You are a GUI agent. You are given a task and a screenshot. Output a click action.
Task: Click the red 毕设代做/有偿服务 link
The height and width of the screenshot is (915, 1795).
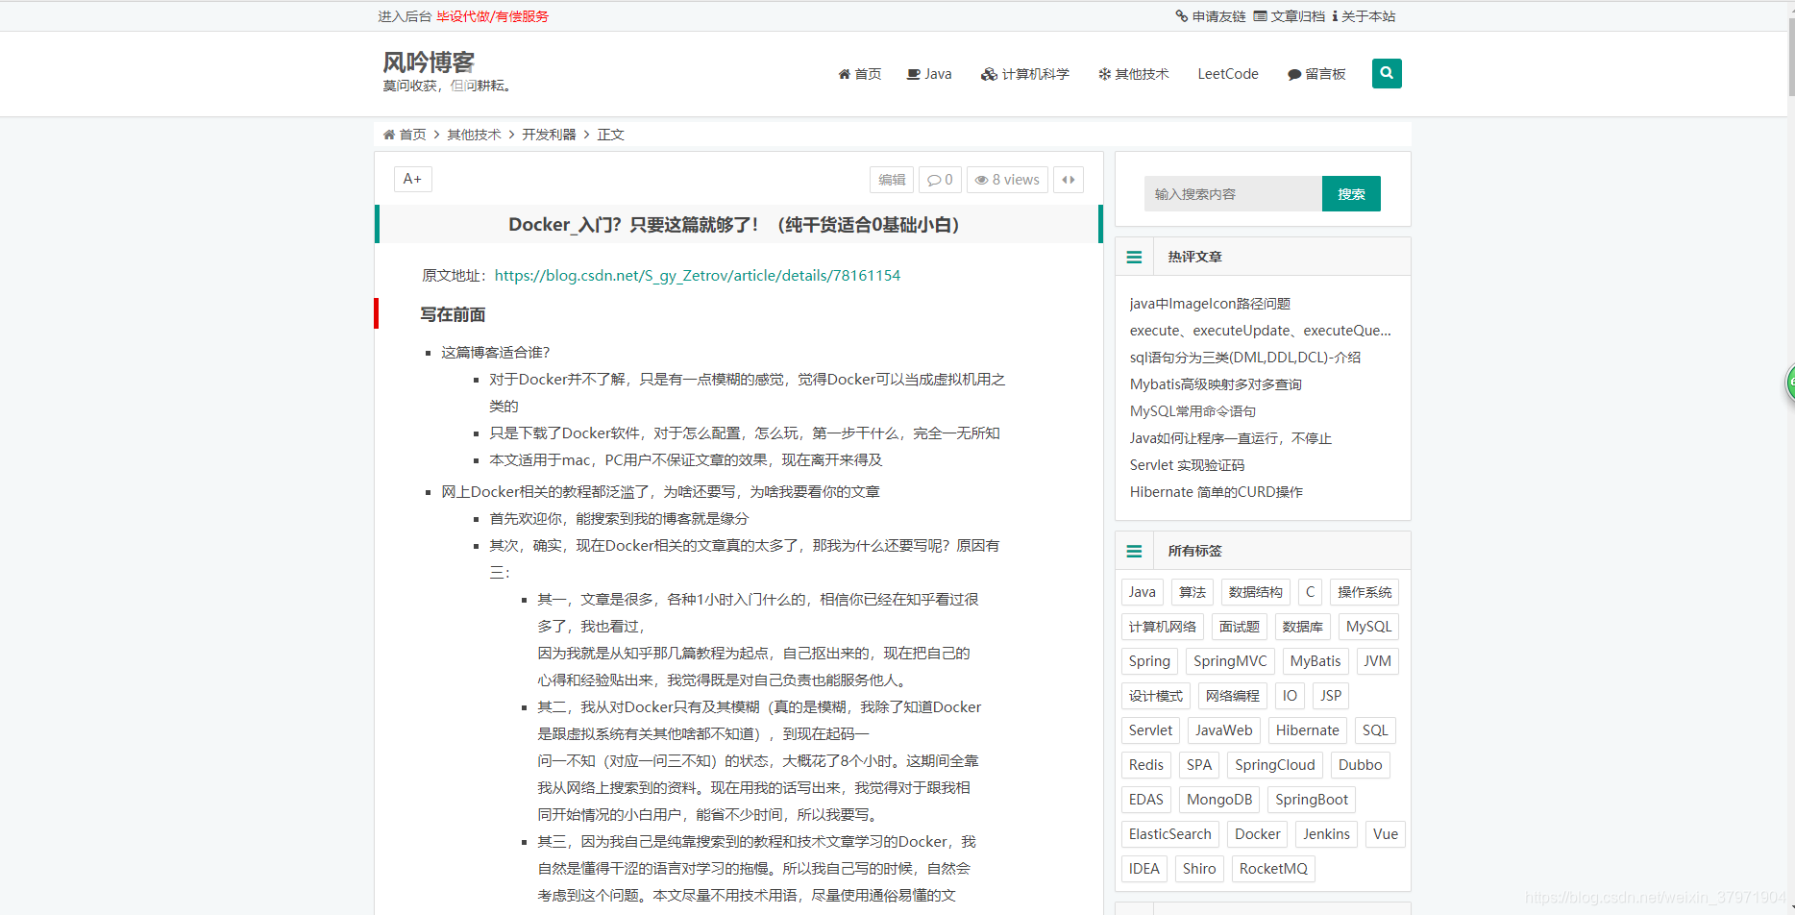493,16
